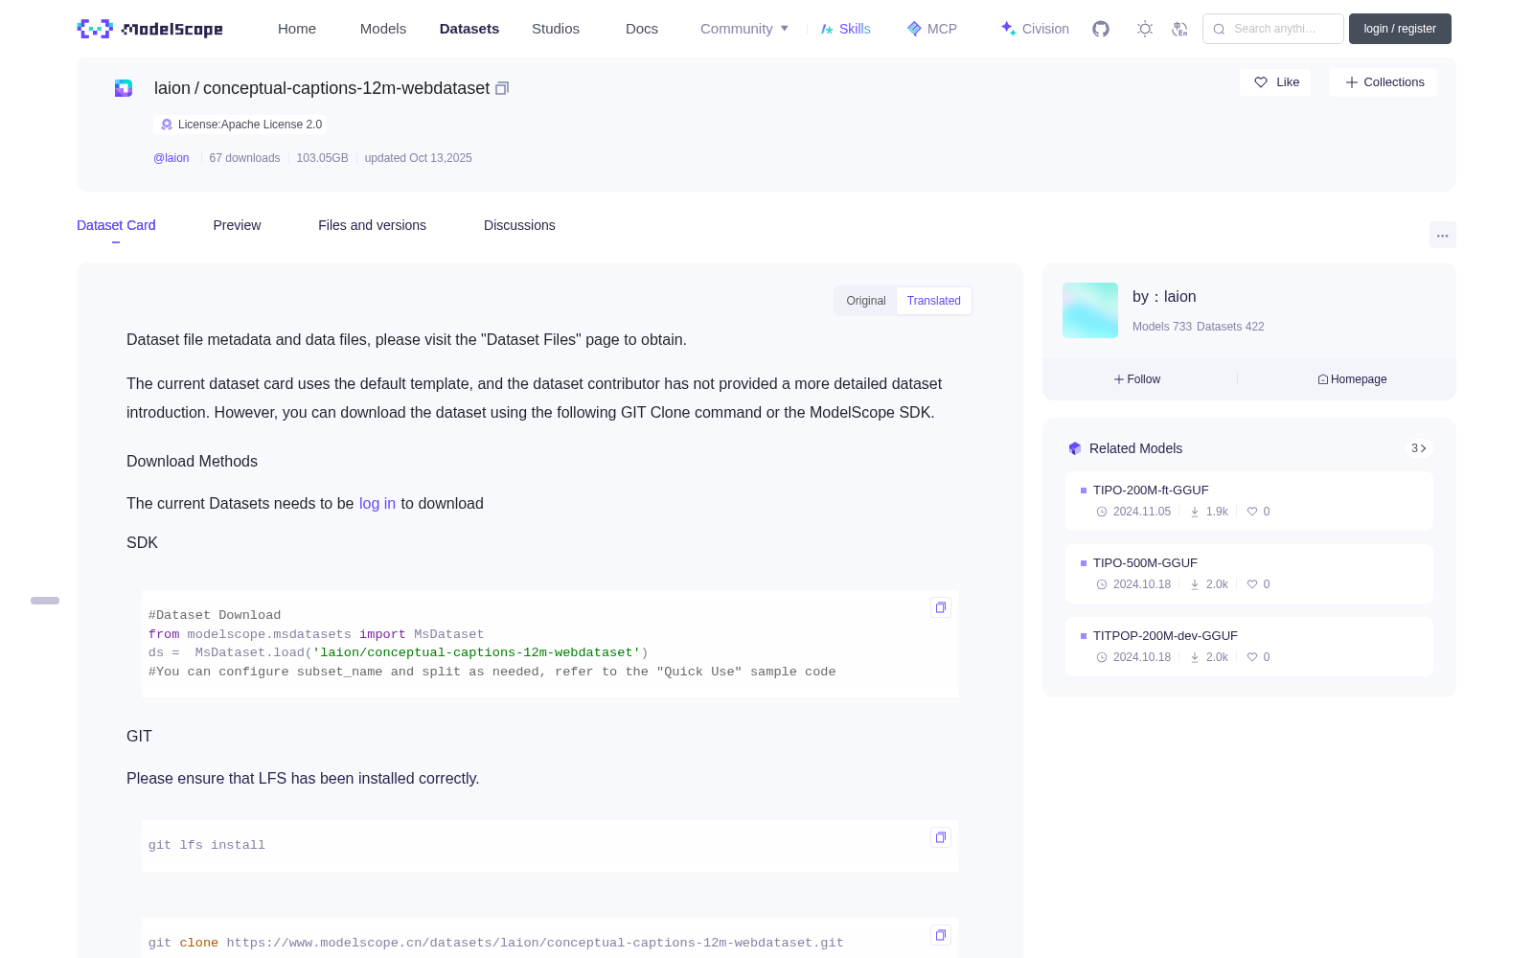This screenshot has height=958, width=1533.
Task: Copy the dataset name with copy icon
Action: coord(502,88)
